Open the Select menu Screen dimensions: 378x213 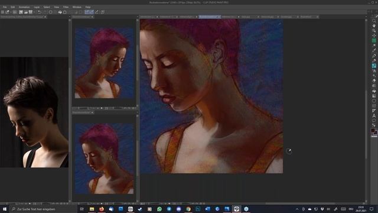point(47,7)
